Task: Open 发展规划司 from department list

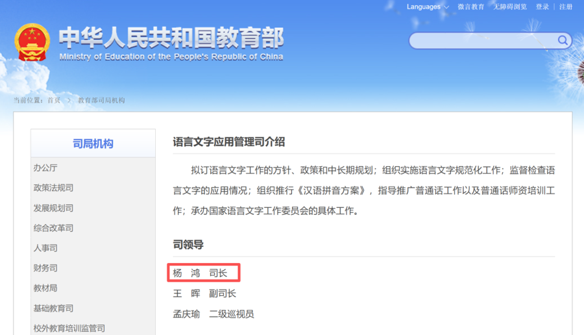Action: click(53, 208)
